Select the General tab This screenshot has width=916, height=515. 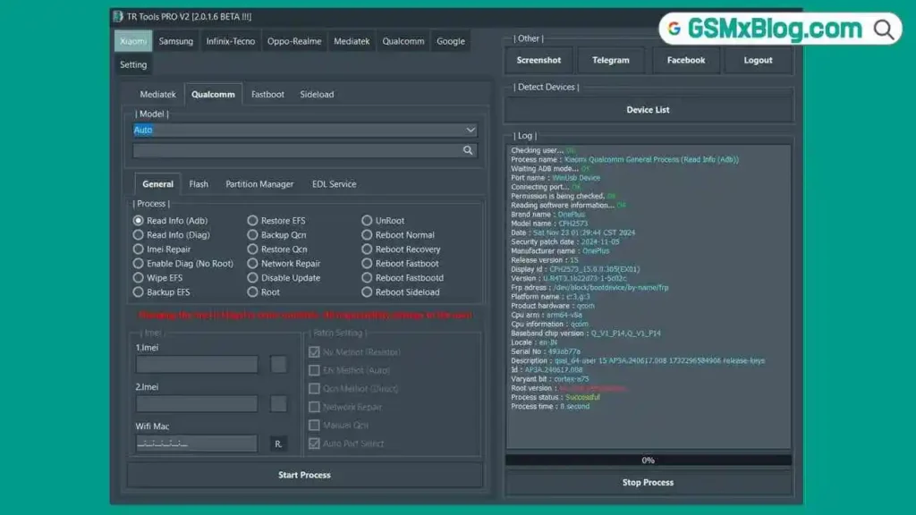point(157,184)
